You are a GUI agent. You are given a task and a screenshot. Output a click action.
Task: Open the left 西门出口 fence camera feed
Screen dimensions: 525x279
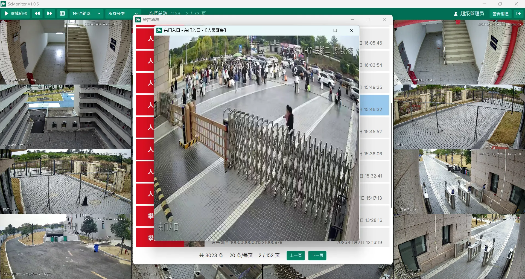pos(66,182)
